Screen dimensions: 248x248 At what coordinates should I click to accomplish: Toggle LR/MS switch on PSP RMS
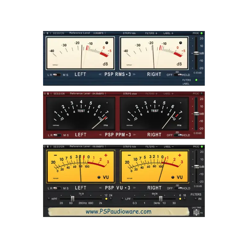click(57, 75)
